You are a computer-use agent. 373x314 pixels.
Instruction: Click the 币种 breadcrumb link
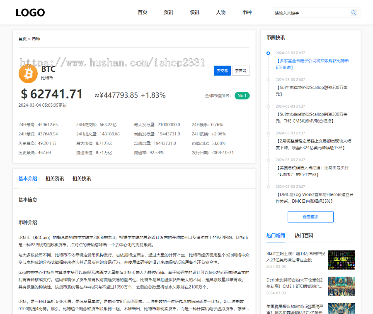pyautogui.click(x=36, y=39)
